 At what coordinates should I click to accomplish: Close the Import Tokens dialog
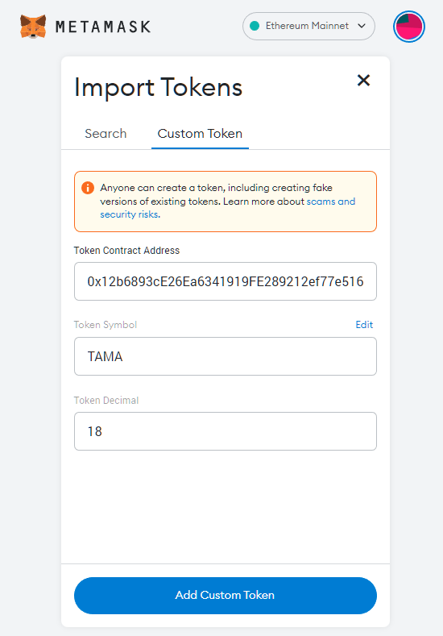pos(363,81)
